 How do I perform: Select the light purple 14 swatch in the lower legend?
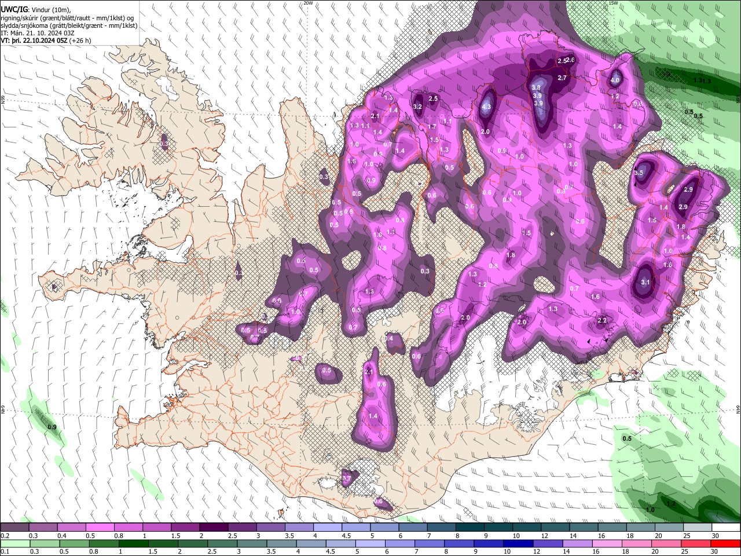click(577, 544)
